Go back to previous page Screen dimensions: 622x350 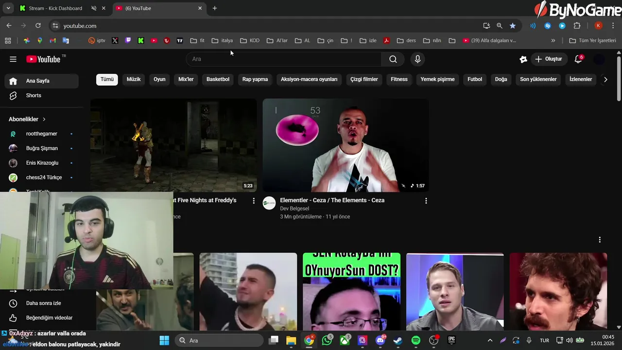tap(9, 26)
